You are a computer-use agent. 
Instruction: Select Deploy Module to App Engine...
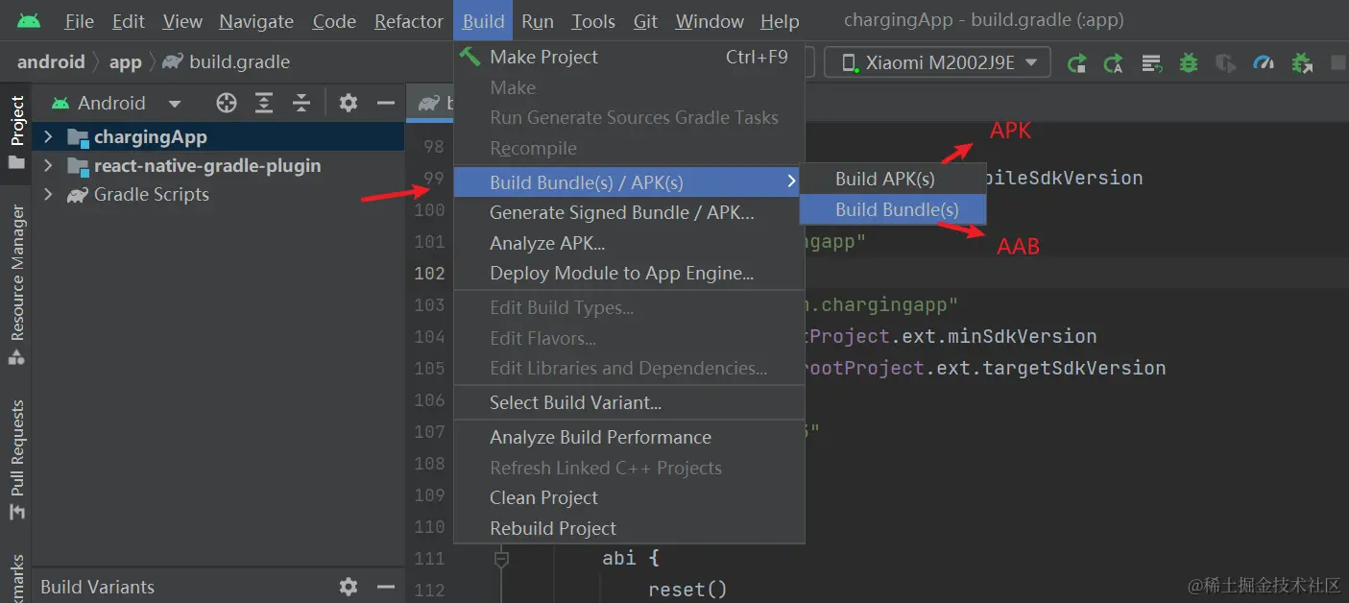pos(629,273)
